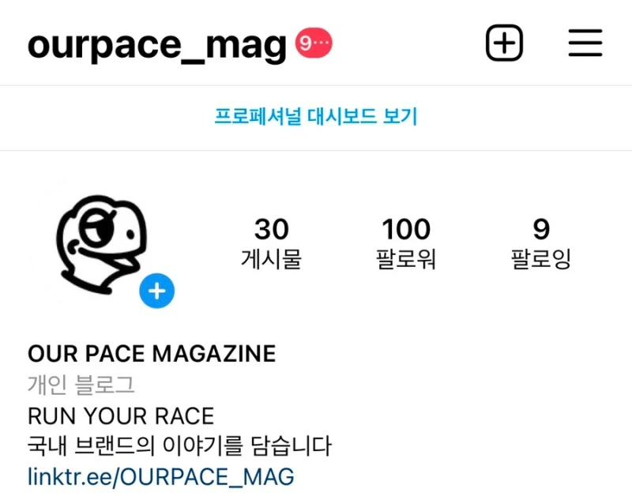View the 30 게시물 posts count
Screen dimensions: 632x496
pos(271,243)
